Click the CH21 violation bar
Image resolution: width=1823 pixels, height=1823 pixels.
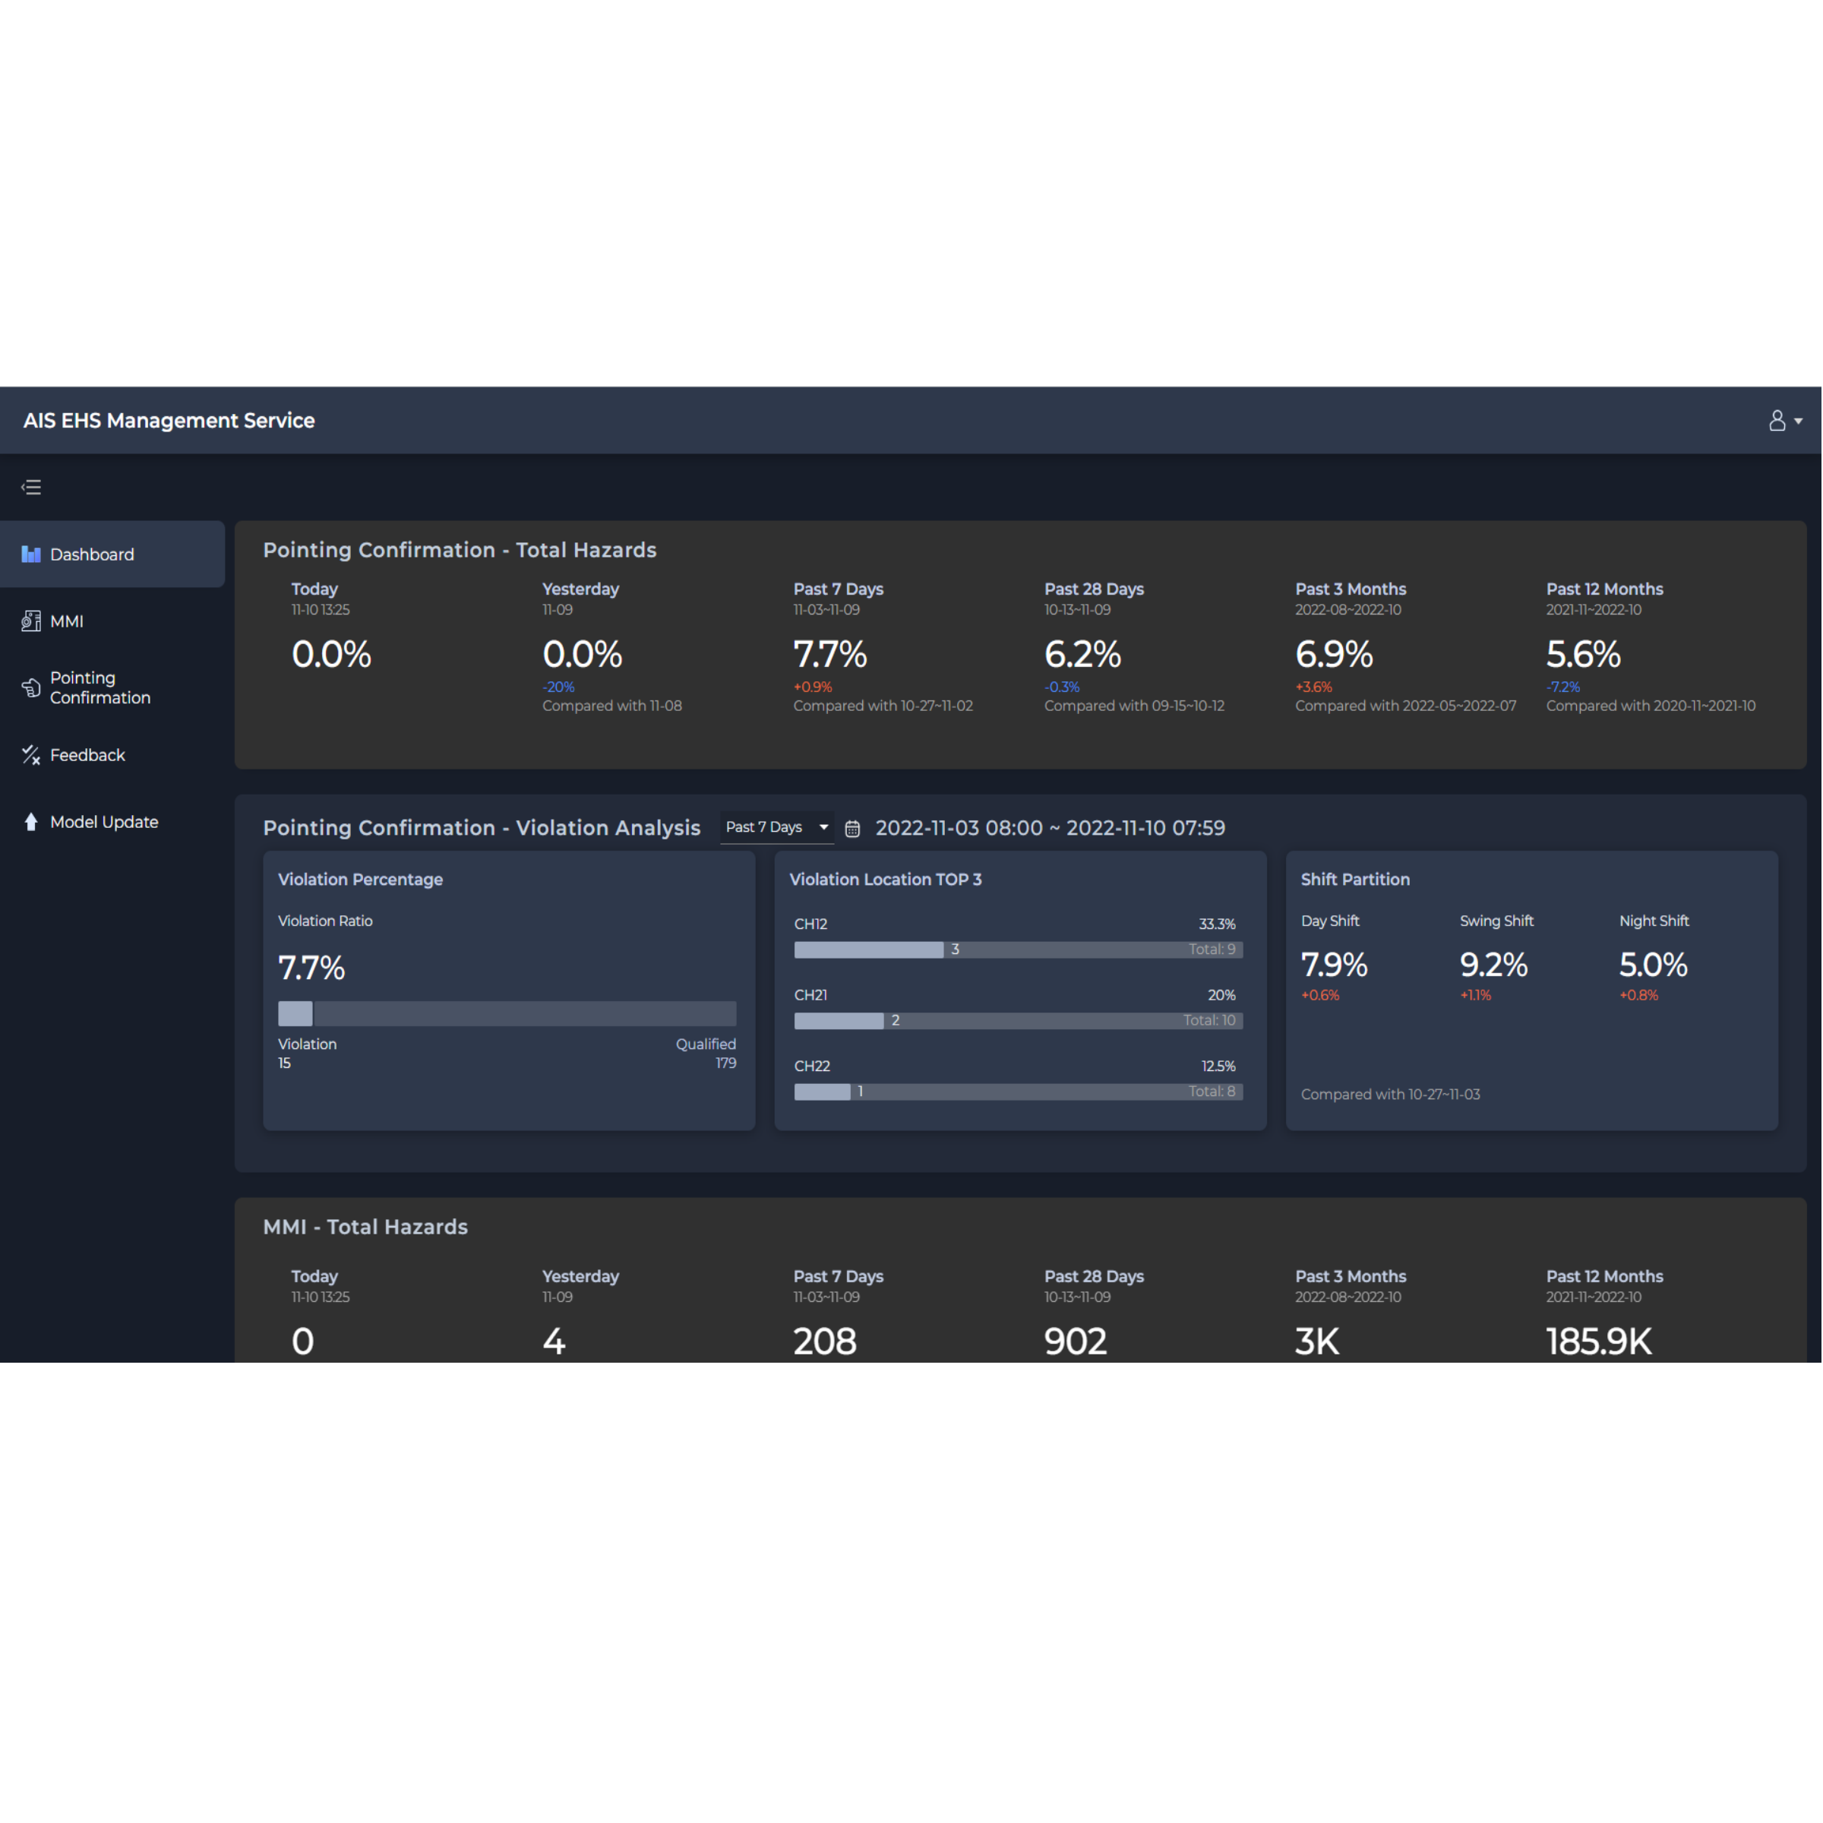[1018, 1020]
